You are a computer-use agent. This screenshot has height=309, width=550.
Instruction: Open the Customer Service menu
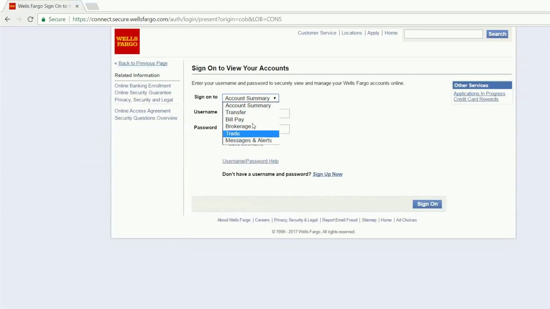click(317, 33)
